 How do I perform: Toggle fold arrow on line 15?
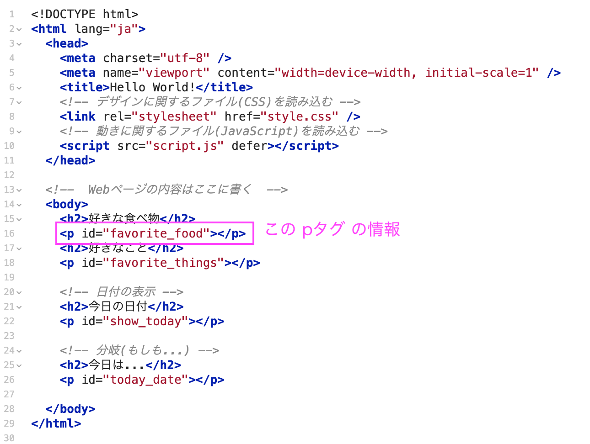(x=19, y=219)
